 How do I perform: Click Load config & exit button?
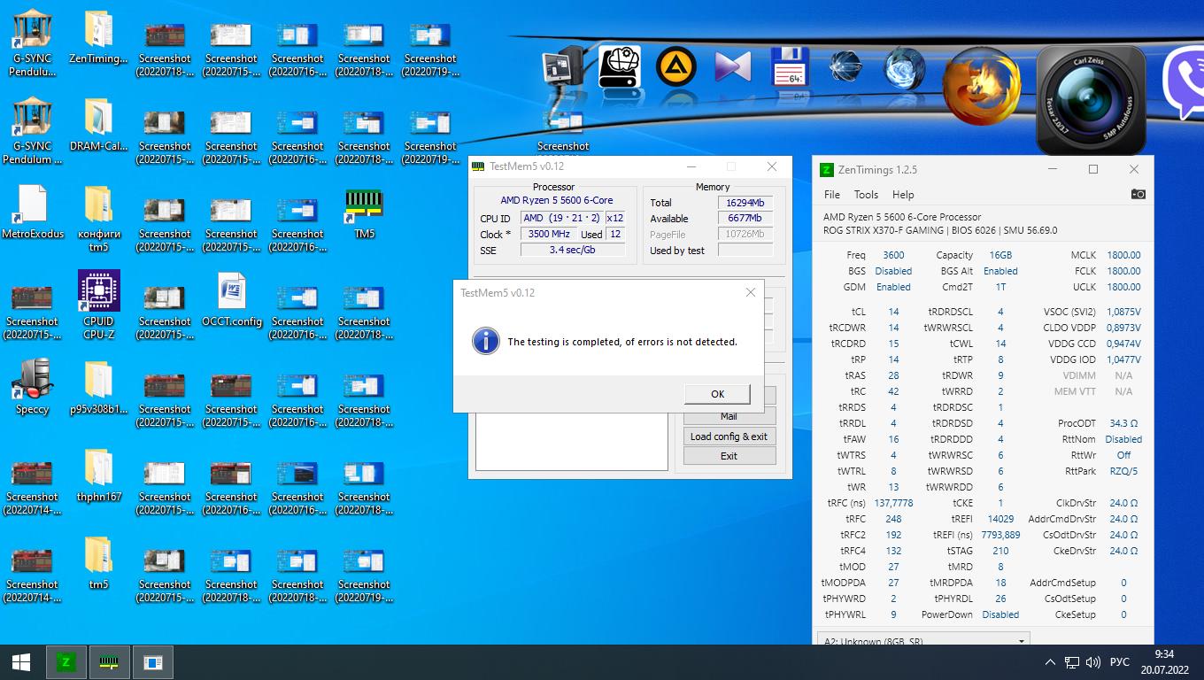coord(729,437)
